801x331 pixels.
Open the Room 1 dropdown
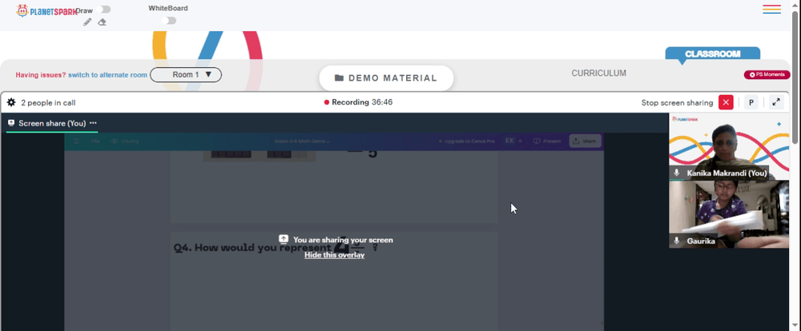[186, 74]
